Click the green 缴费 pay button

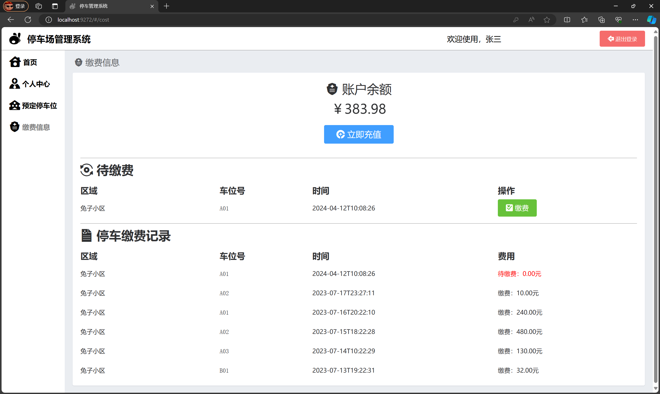tap(517, 208)
